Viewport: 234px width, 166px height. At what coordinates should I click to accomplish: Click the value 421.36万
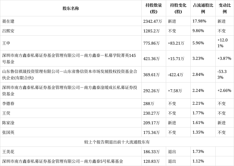coord(151,59)
